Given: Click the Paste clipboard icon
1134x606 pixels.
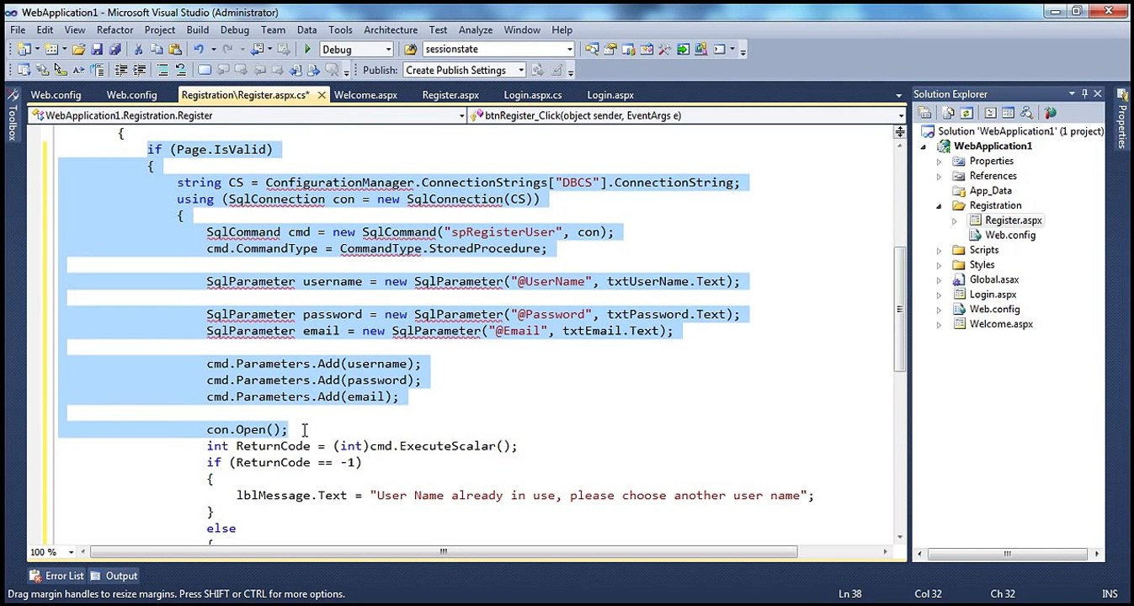Looking at the screenshot, I should click(x=175, y=49).
